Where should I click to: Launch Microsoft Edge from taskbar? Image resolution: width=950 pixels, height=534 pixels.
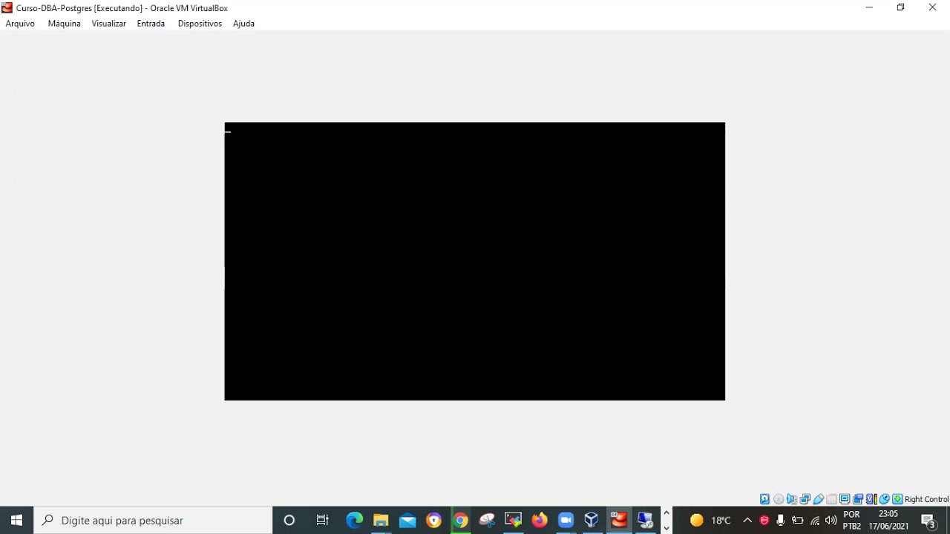[x=354, y=520]
